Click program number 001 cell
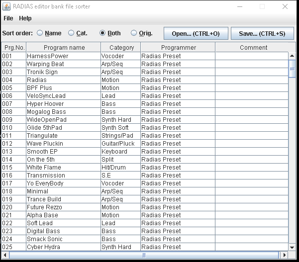299x262 pixels. click(x=14, y=56)
